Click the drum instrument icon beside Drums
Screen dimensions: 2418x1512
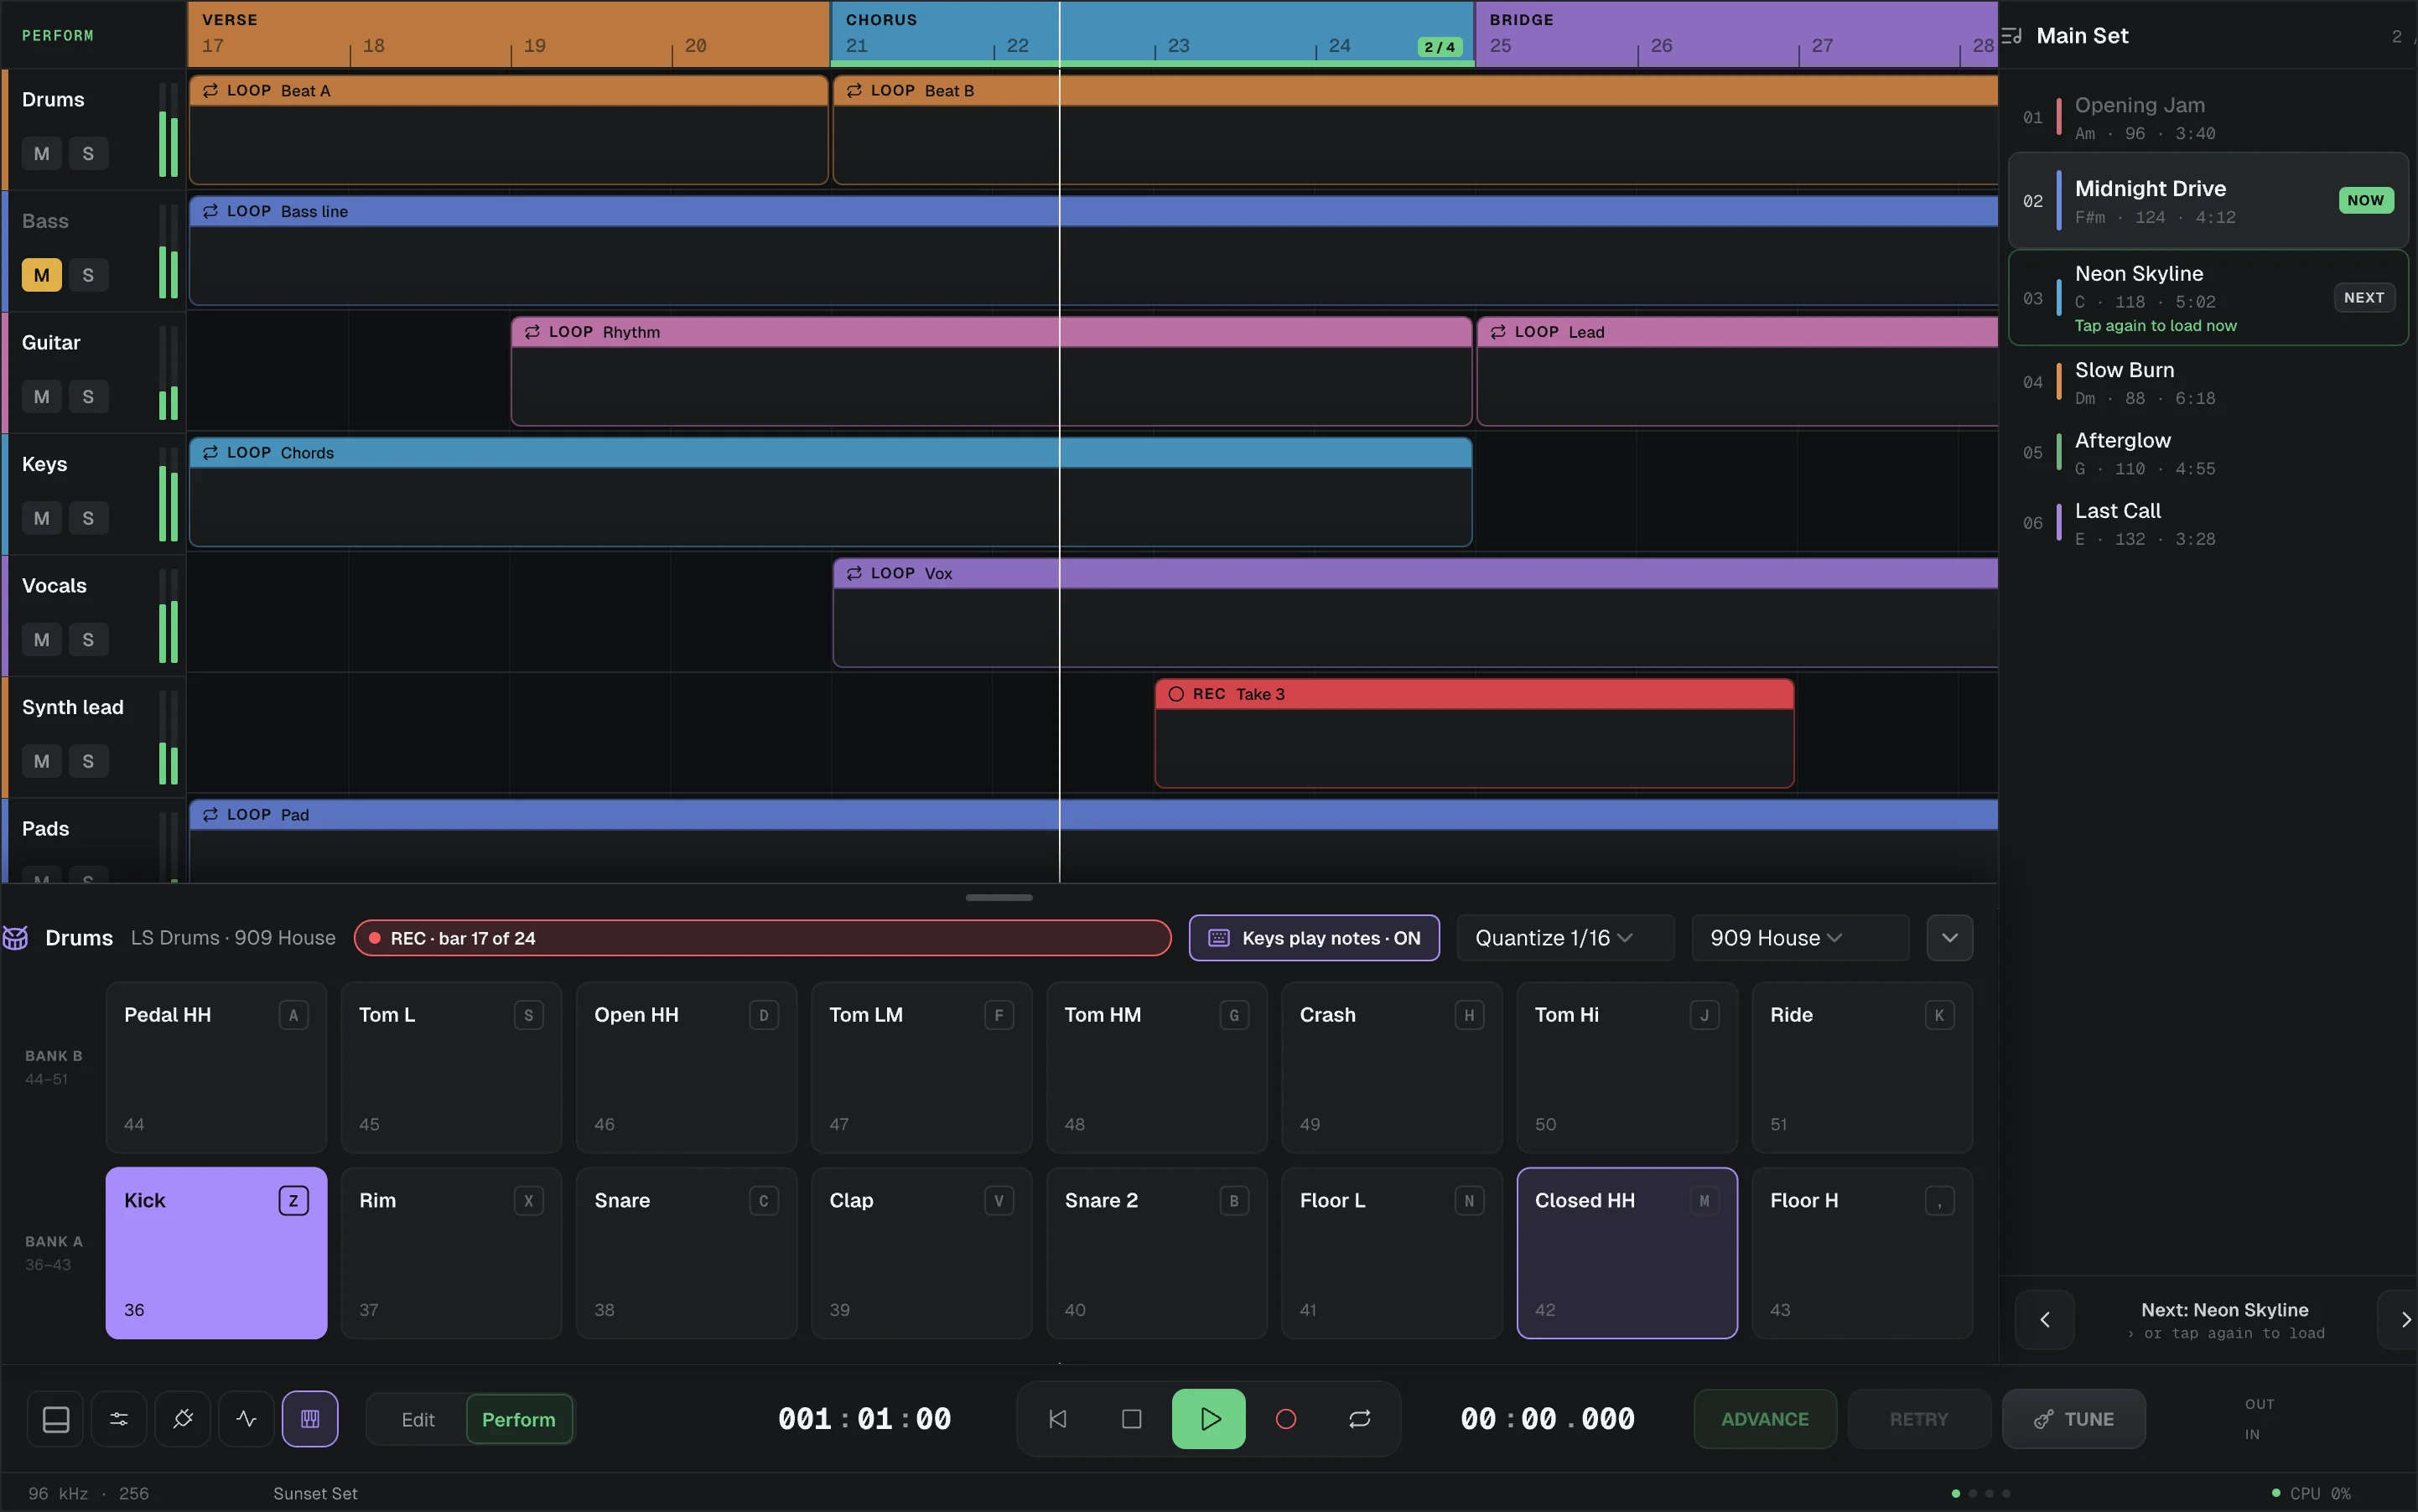[x=16, y=938]
